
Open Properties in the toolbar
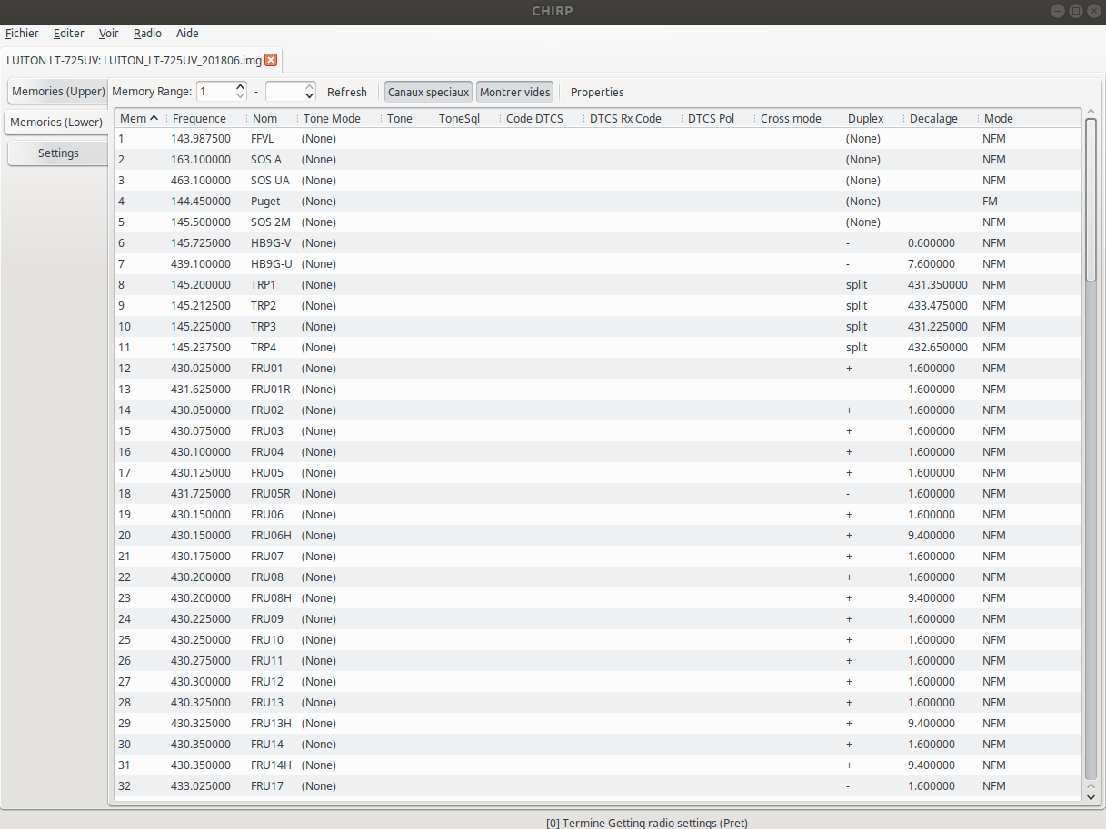point(597,92)
